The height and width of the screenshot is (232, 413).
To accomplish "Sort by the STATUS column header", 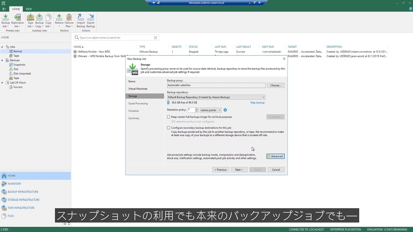I will click(193, 47).
